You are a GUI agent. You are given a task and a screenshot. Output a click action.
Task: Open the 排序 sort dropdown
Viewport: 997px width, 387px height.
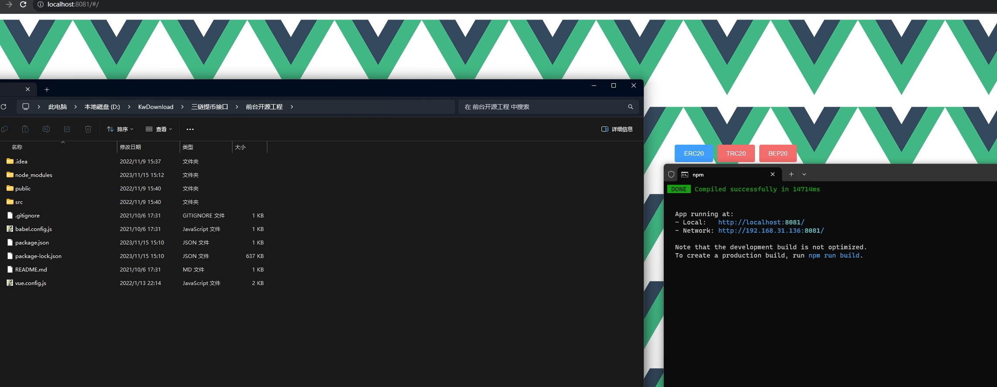(x=120, y=129)
